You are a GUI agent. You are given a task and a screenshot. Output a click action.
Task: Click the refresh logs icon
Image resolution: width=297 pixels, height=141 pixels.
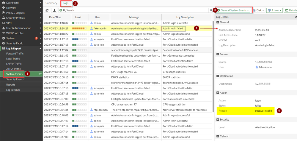[47, 10]
